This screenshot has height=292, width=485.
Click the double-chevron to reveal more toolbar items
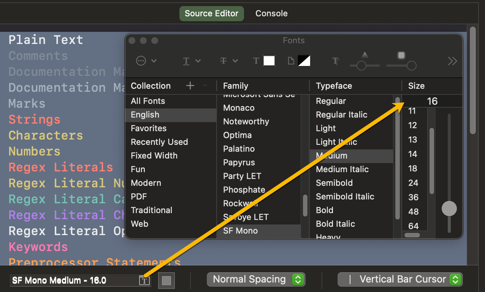coord(452,61)
